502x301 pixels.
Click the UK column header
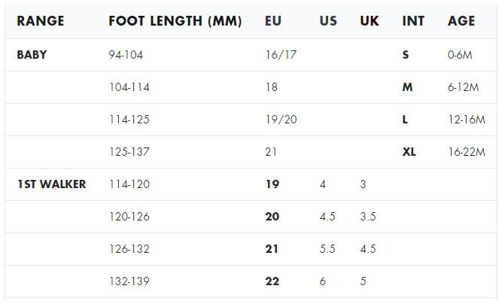click(x=369, y=21)
